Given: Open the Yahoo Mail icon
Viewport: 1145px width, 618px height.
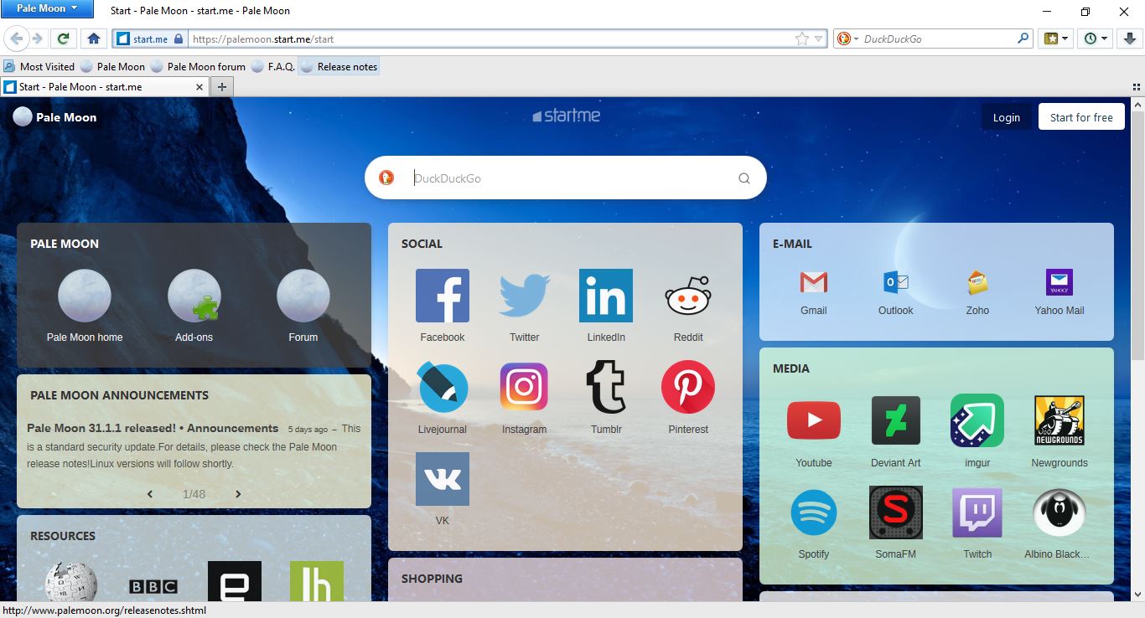Looking at the screenshot, I should point(1060,282).
